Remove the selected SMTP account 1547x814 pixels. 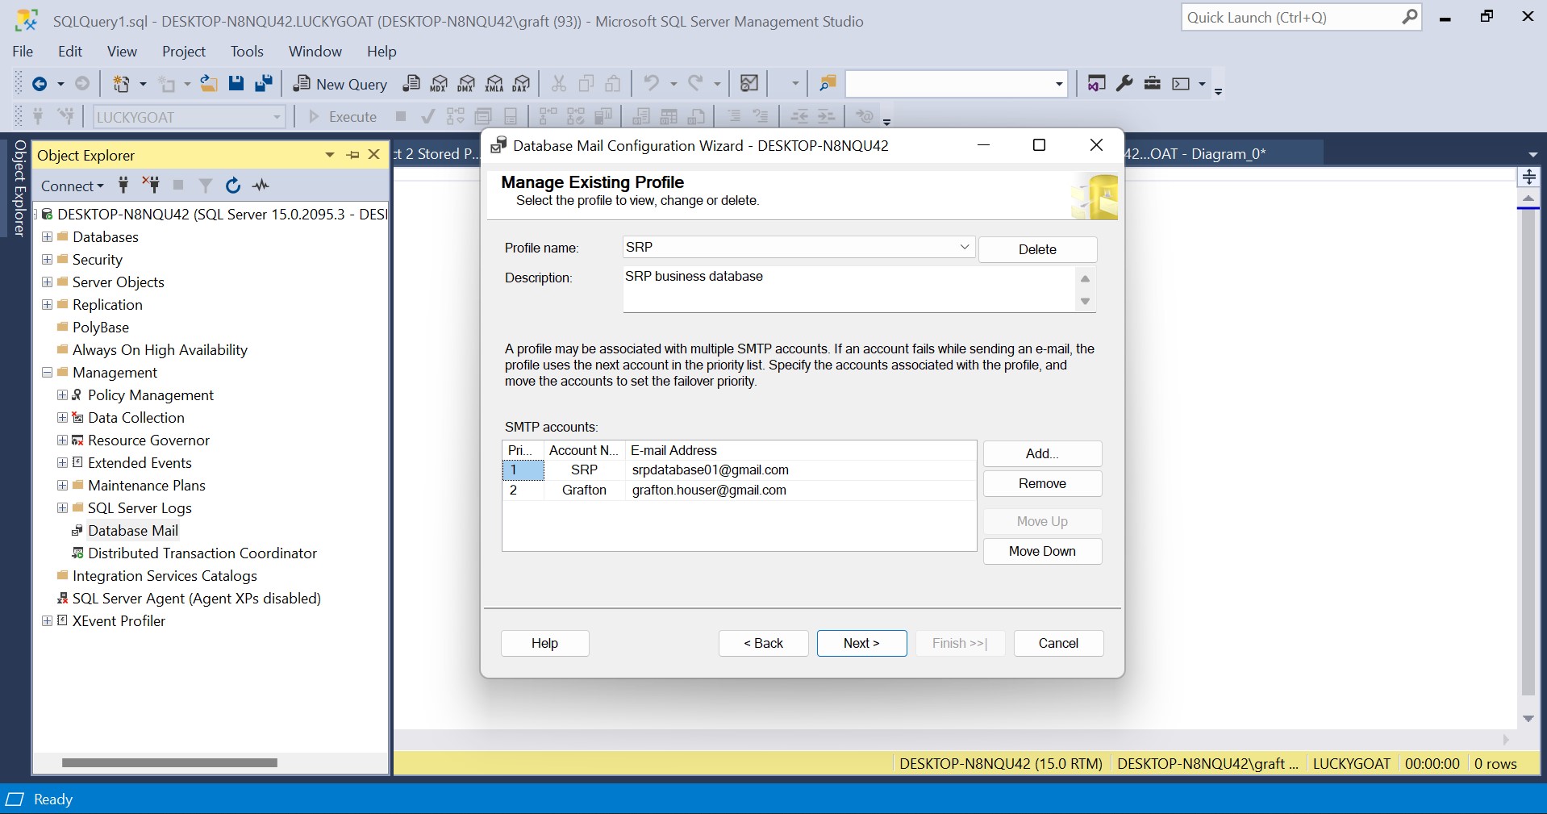point(1042,483)
